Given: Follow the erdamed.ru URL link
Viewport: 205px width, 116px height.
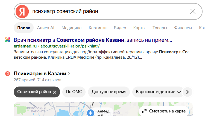Looking at the screenshot, I should [57, 46].
